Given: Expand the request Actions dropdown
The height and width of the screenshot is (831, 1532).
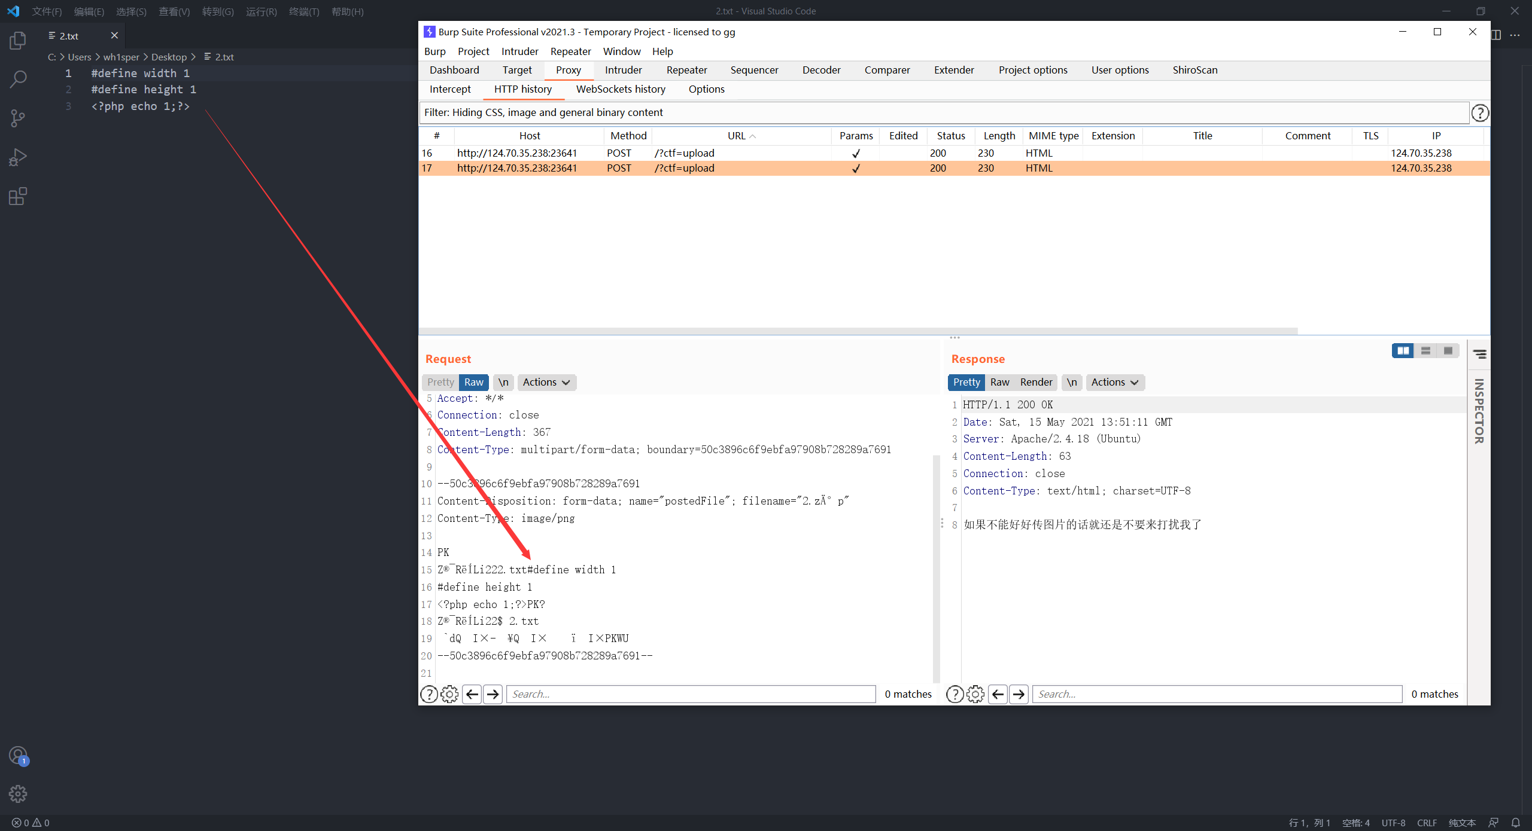Looking at the screenshot, I should (x=546, y=382).
